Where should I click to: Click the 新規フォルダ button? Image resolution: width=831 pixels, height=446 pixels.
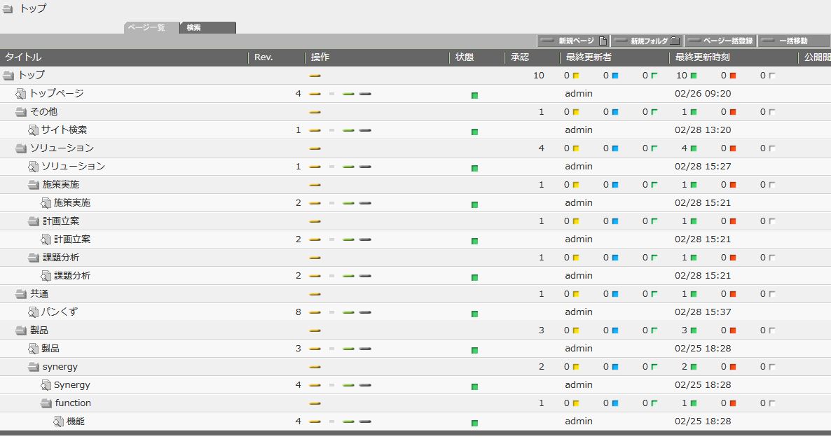(646, 41)
